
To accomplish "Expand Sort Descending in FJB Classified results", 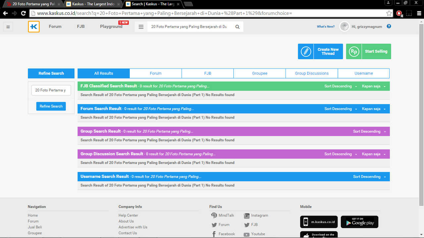I will pos(341,86).
